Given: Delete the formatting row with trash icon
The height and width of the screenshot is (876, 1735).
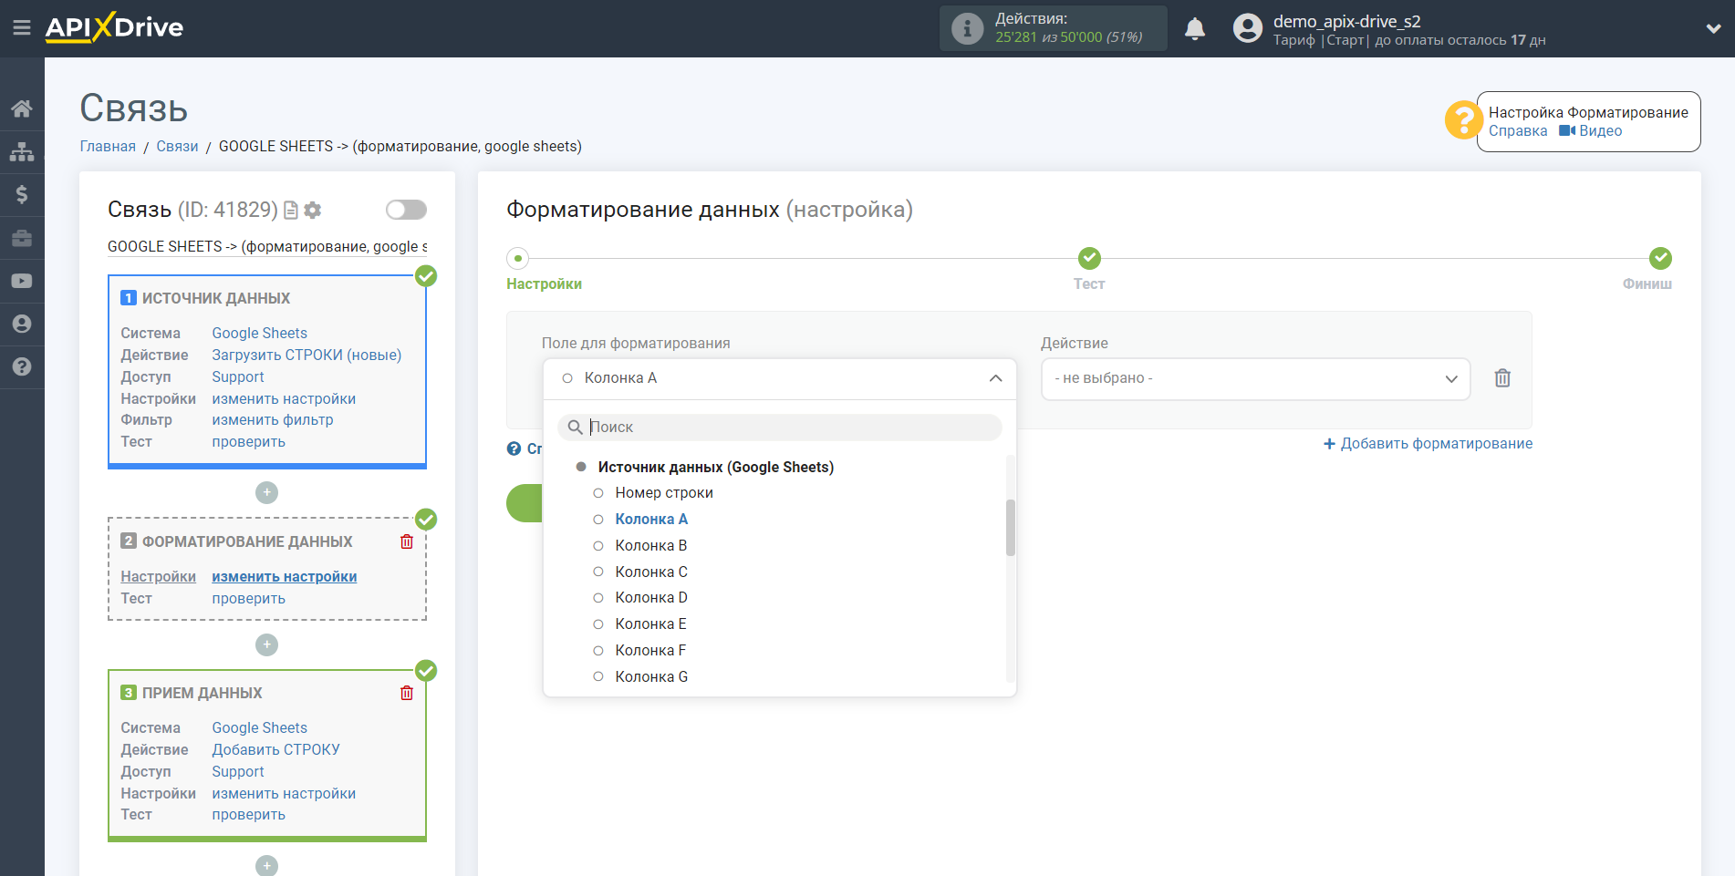Looking at the screenshot, I should point(1502,378).
